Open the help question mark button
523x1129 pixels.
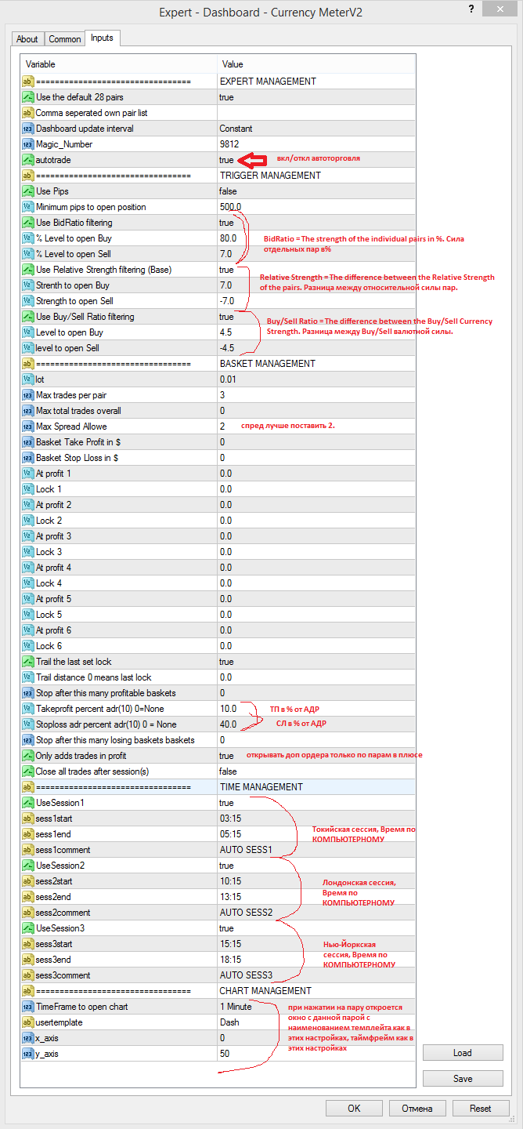coord(470,10)
